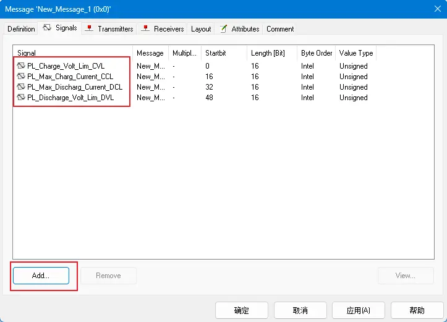Click the PL_Charge_Volt_Lim_CVL signal icon
The height and width of the screenshot is (322, 447).
pyautogui.click(x=21, y=66)
